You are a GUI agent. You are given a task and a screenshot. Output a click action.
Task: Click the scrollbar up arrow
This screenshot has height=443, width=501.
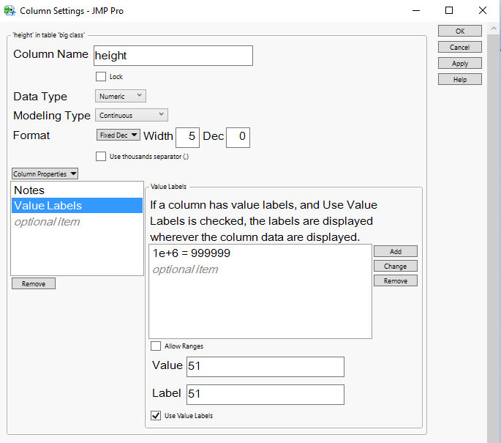pyautogui.click(x=494, y=29)
